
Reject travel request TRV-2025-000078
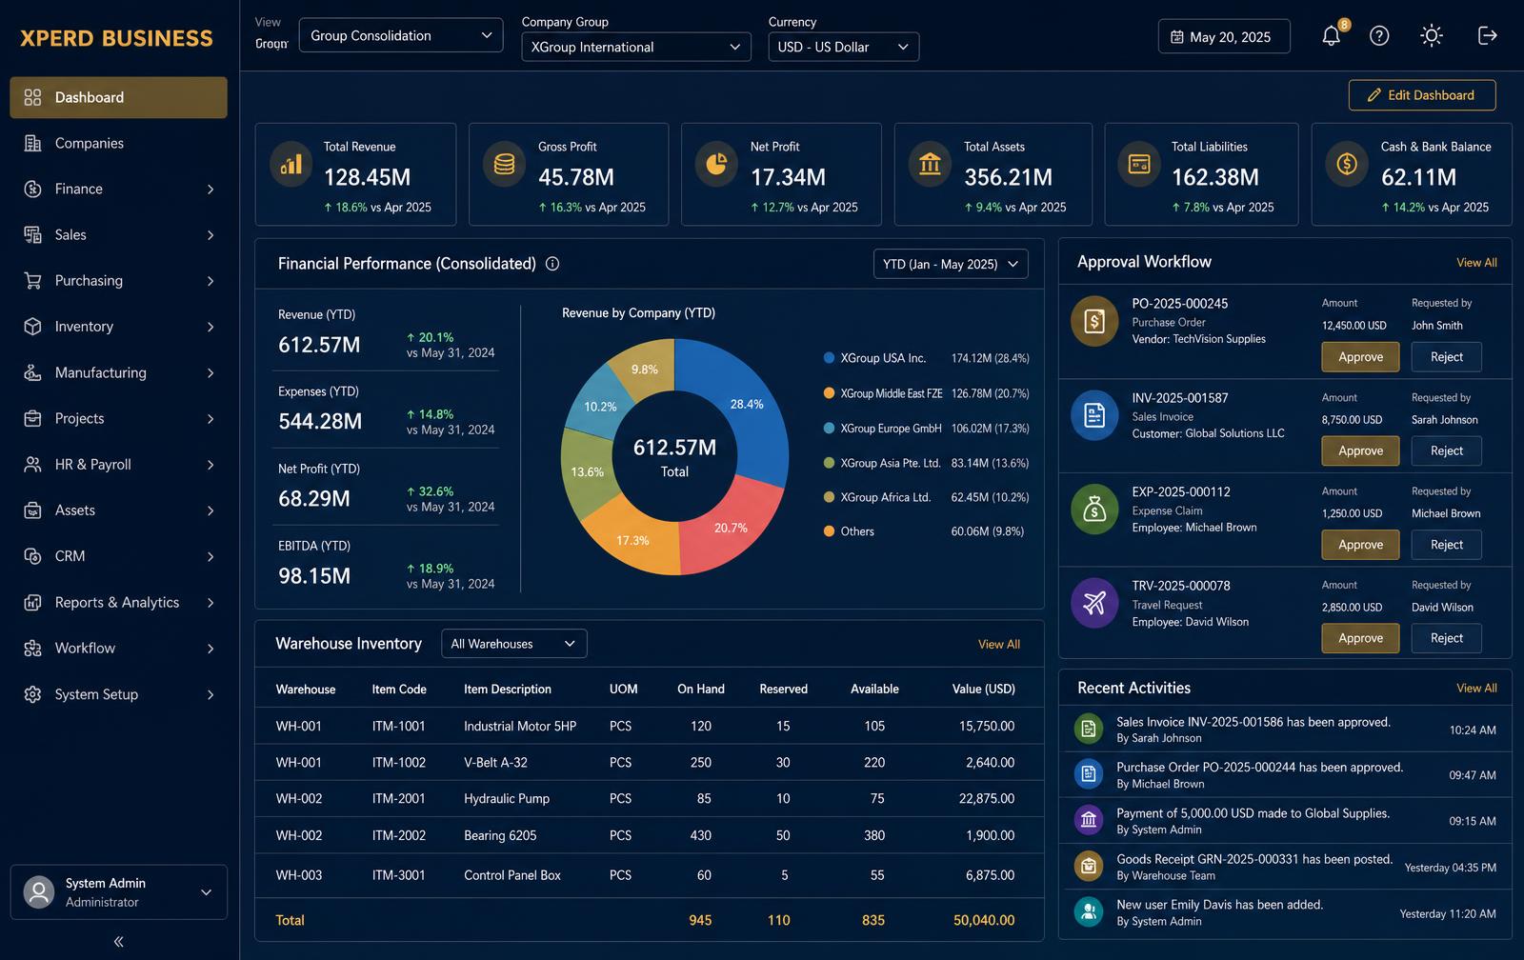(1446, 638)
